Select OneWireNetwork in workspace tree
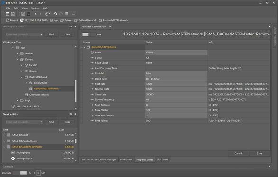The width and height of the screenshot is (278, 177). pos(39,95)
